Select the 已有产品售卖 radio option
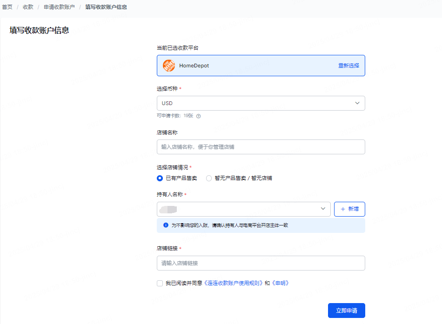Screen dimensions: 442x324 point(160,178)
